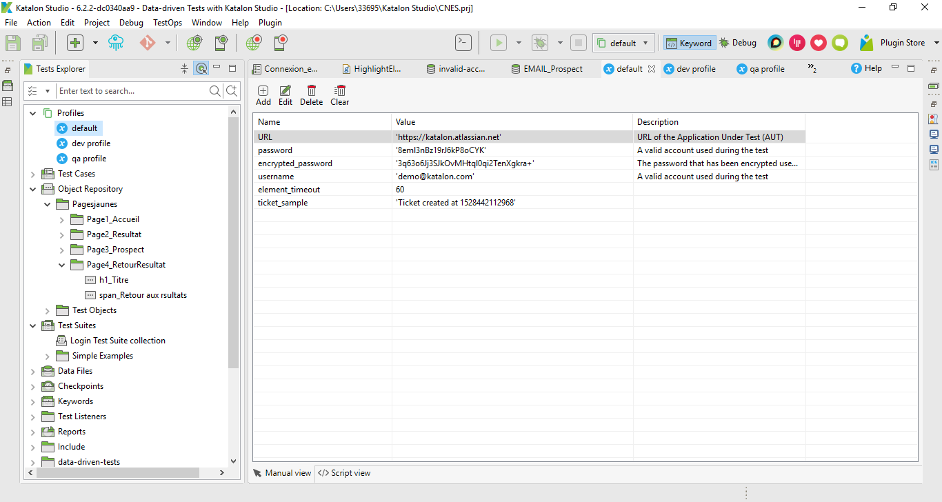This screenshot has height=502, width=942.
Task: Select the encrypted_password variable row
Action: tap(529, 163)
